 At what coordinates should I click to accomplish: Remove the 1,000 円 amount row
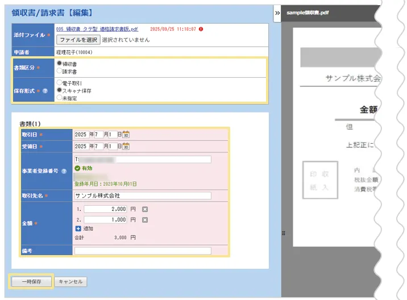click(144, 219)
